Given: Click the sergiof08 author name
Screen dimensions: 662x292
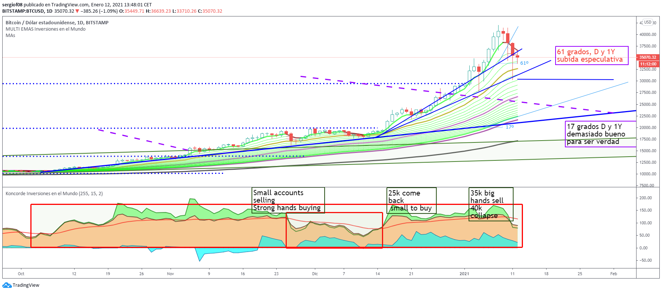Looking at the screenshot, I should 12,5.
